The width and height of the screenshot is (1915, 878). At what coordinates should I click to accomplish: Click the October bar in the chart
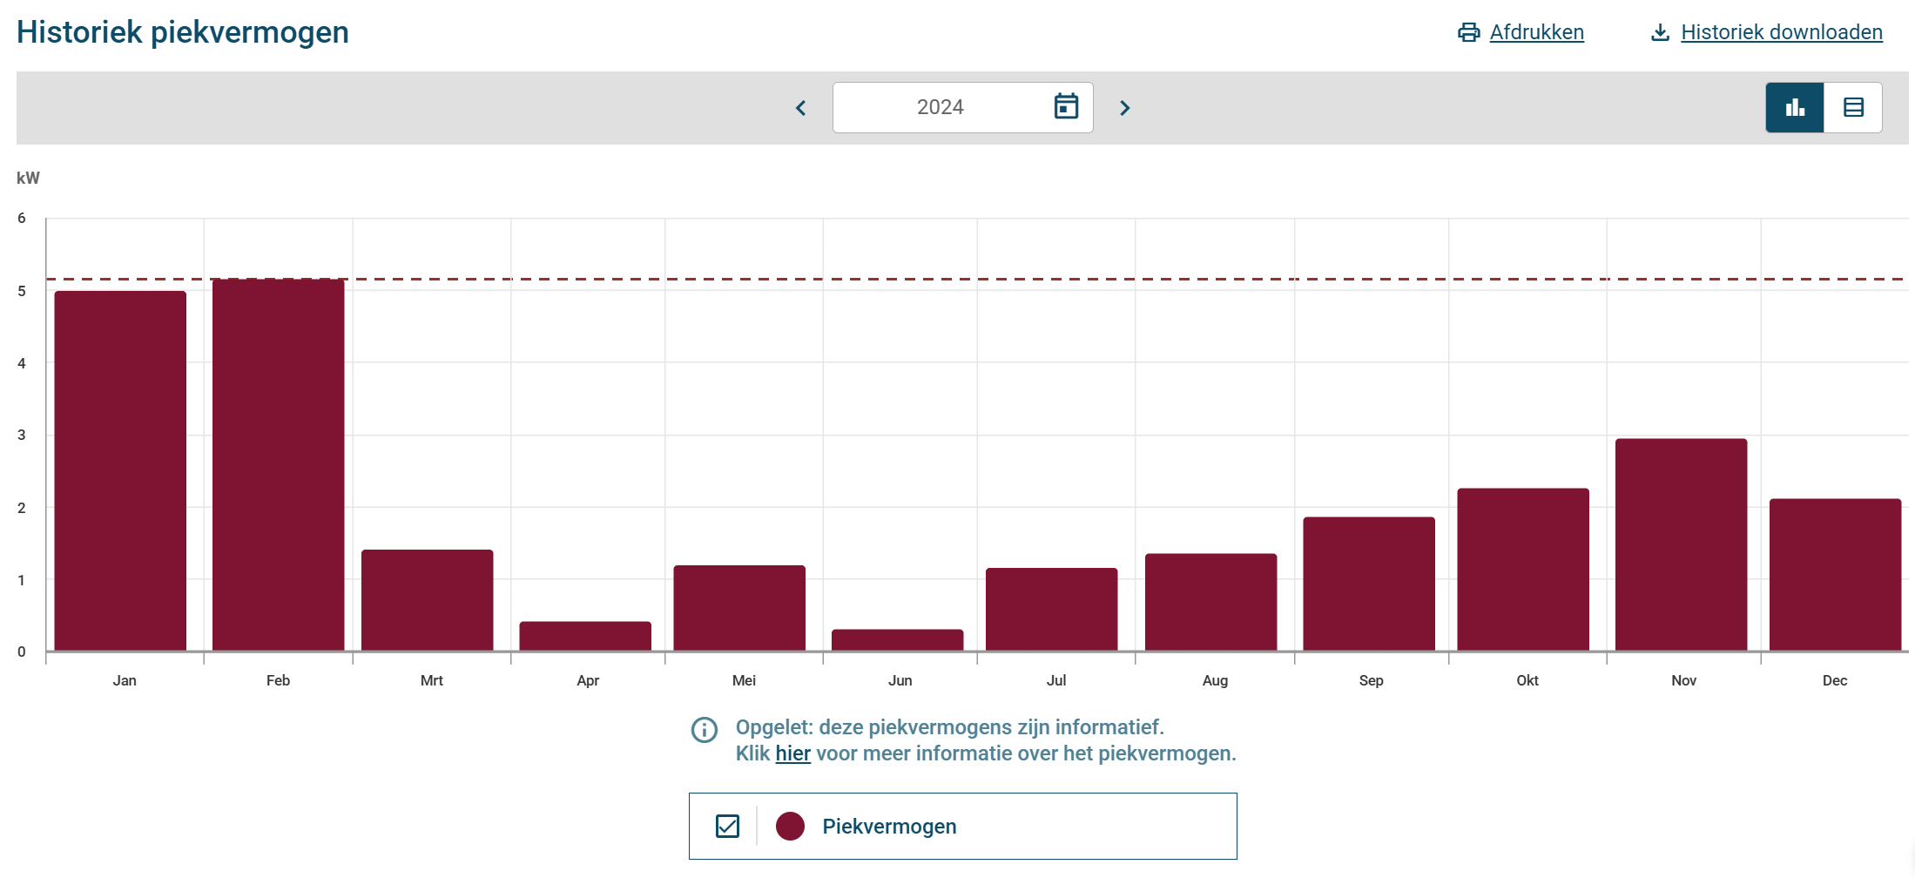coord(1523,570)
